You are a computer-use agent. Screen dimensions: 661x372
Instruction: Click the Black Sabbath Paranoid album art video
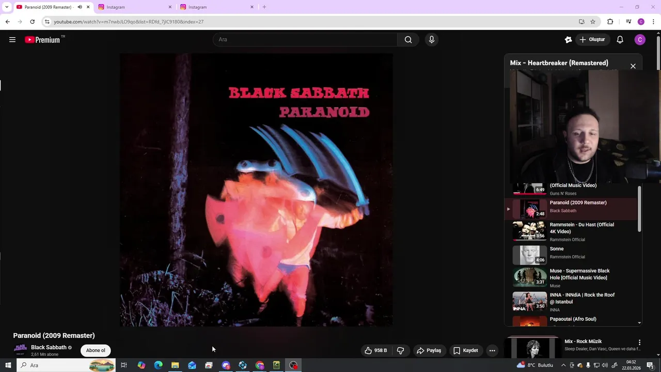256,190
